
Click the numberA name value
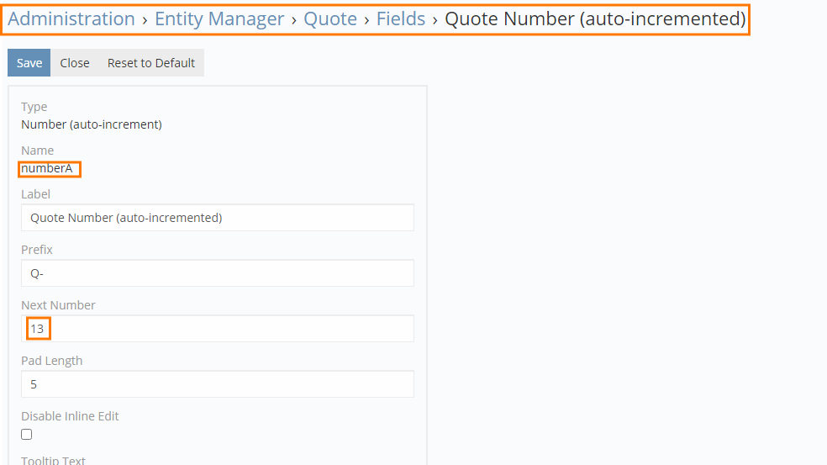(48, 168)
